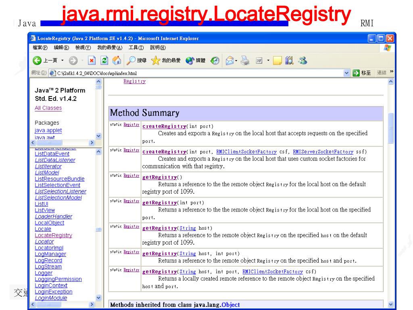Screen dimensions: 413x310
Task: Click the 移至 Go button
Action: [362, 73]
